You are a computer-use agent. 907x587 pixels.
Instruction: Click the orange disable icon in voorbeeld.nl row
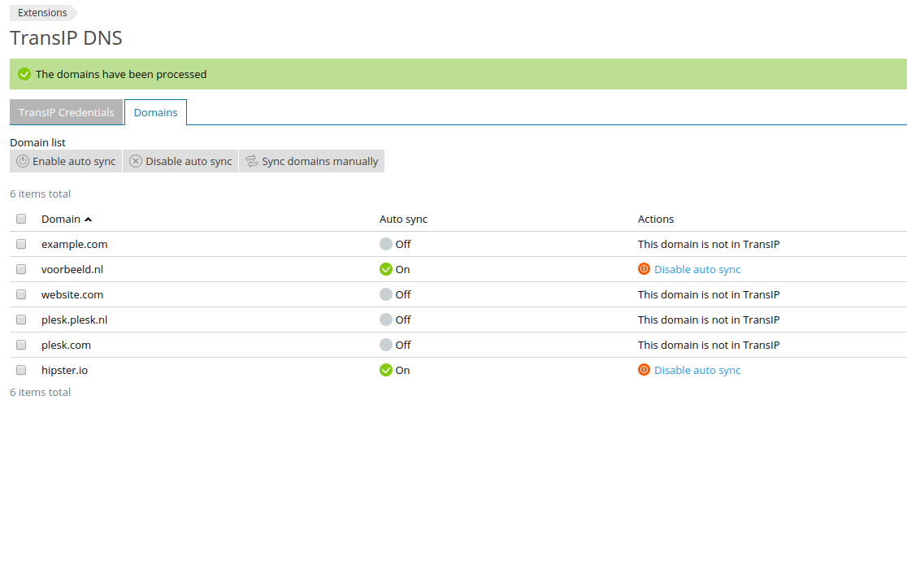(644, 268)
